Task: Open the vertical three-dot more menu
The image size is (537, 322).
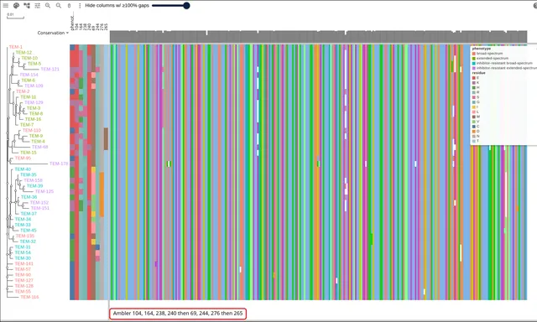Action: (80, 6)
